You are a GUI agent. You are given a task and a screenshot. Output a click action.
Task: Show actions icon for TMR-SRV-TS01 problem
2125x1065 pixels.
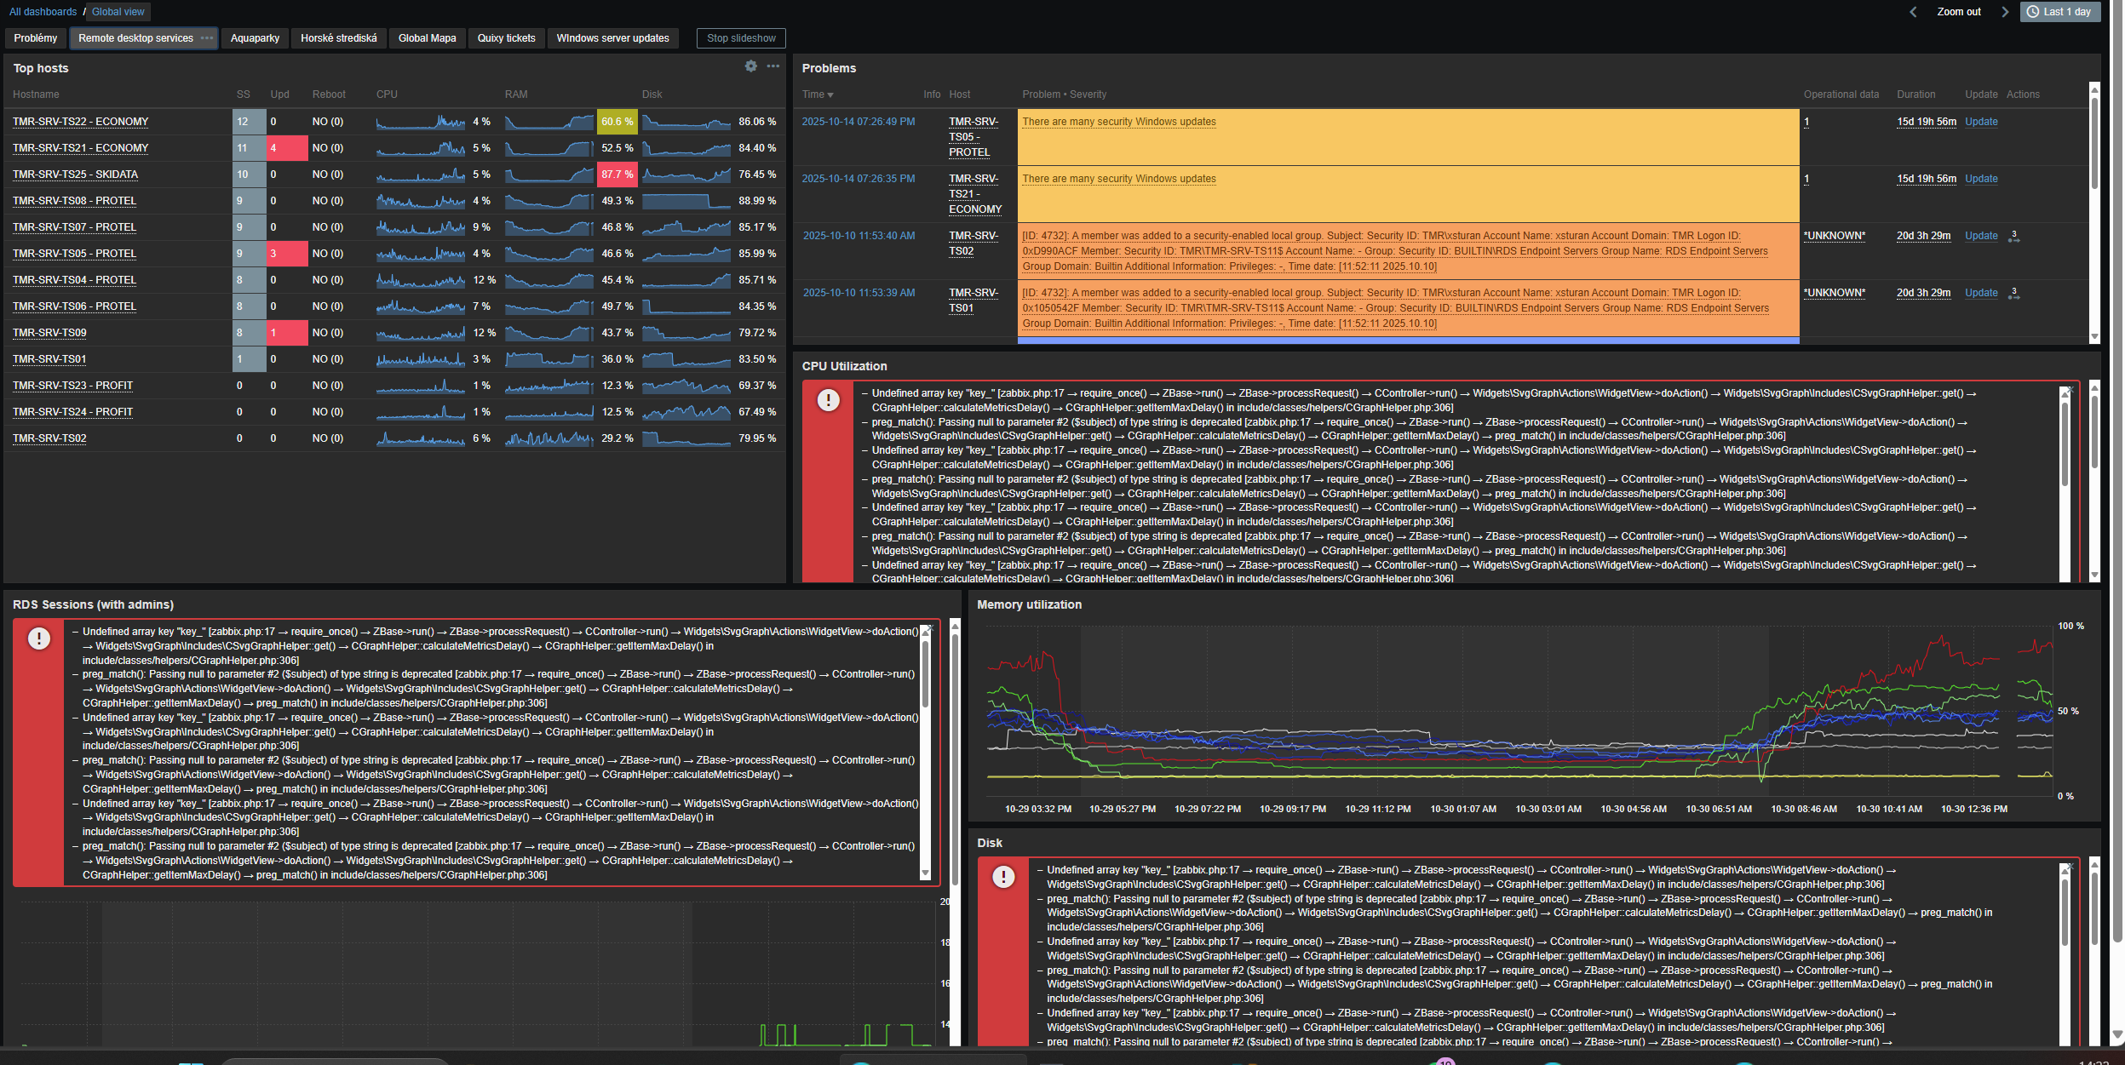tap(2013, 294)
